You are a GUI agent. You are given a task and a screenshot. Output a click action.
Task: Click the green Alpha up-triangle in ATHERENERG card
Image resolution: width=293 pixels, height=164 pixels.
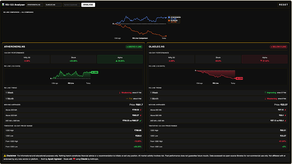(116, 61)
